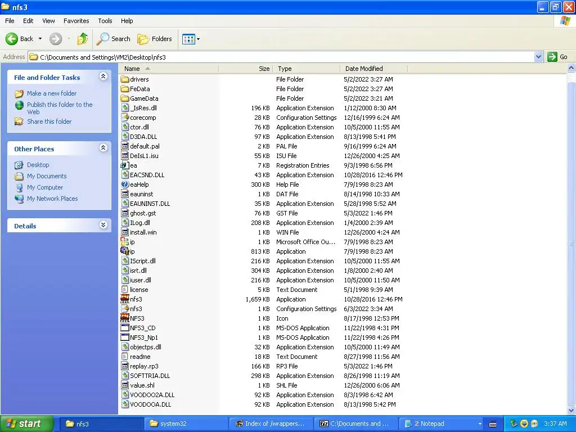Select the _IsRes.dll file icon
This screenshot has height=432, width=576.
point(125,107)
